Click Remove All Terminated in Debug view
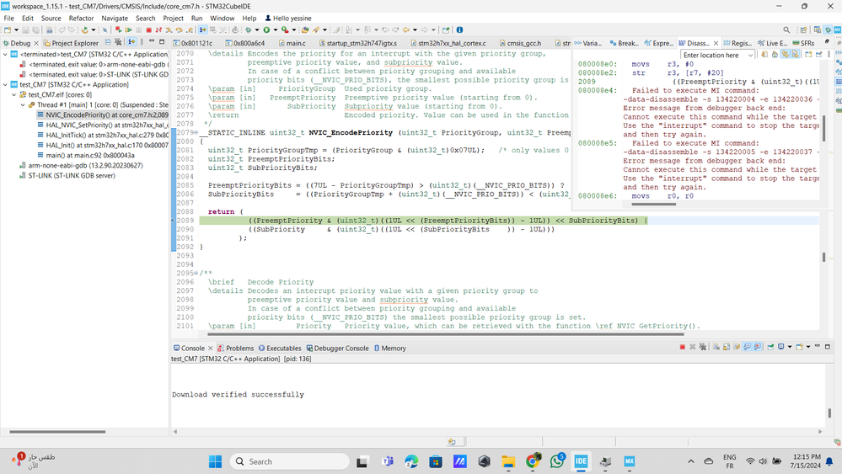Image resolution: width=842 pixels, height=474 pixels. [118, 42]
